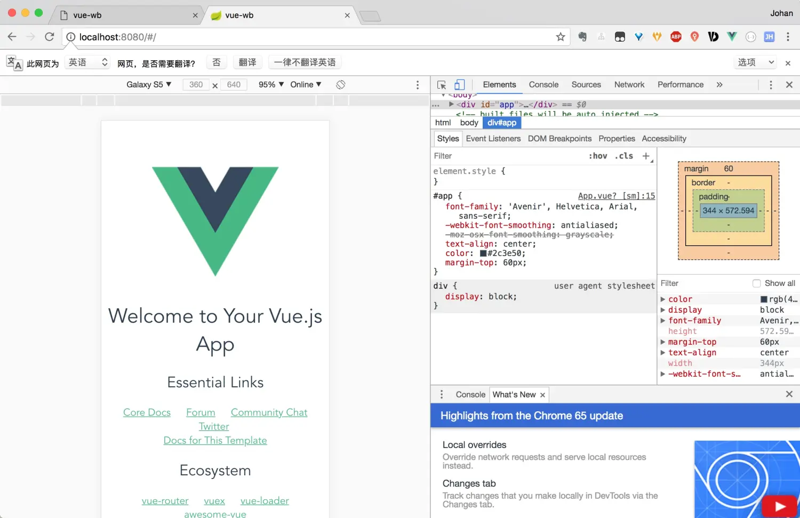Toggle the device toolbar icon
The height and width of the screenshot is (518, 800).
[459, 85]
